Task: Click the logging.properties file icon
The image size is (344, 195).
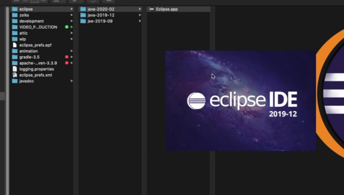Action: click(x=15, y=69)
